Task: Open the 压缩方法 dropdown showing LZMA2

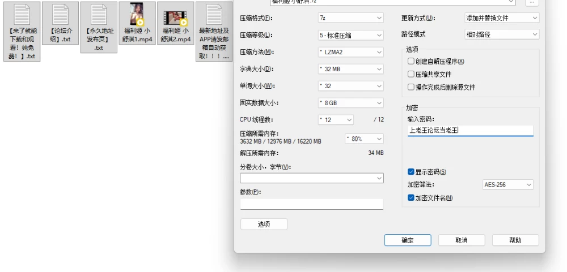Action: click(x=351, y=52)
